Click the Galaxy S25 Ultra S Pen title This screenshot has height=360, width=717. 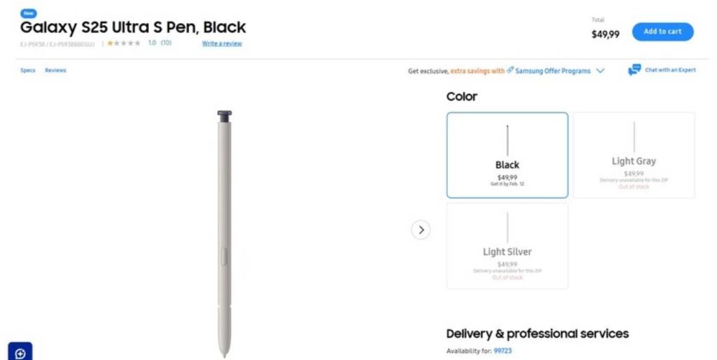tap(133, 28)
